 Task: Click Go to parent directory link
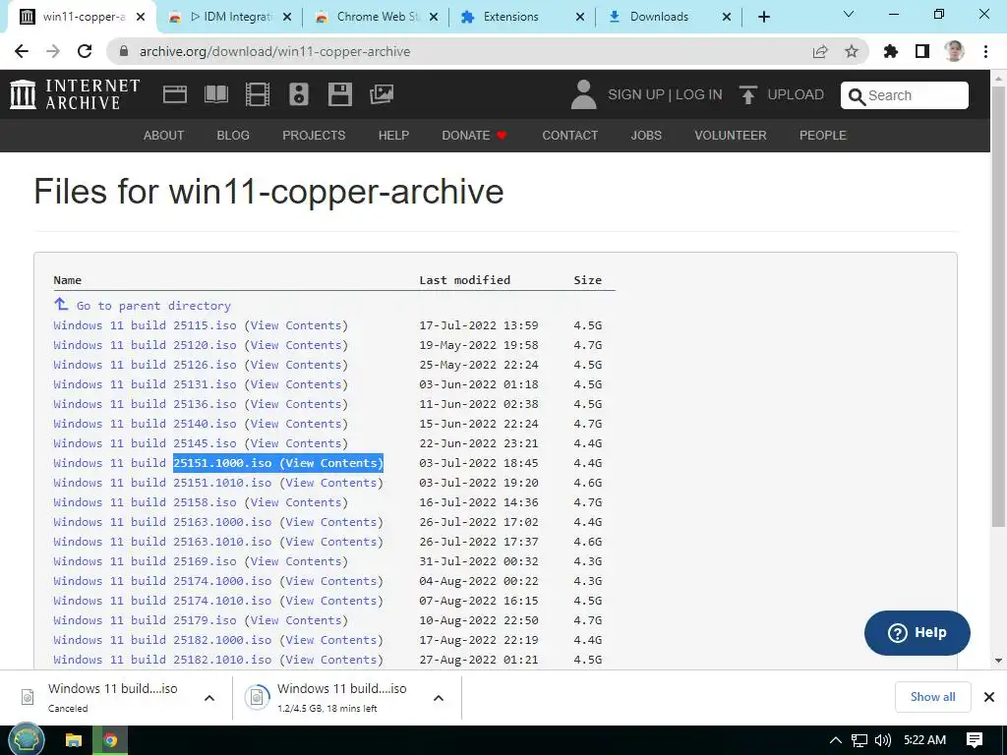153,306
